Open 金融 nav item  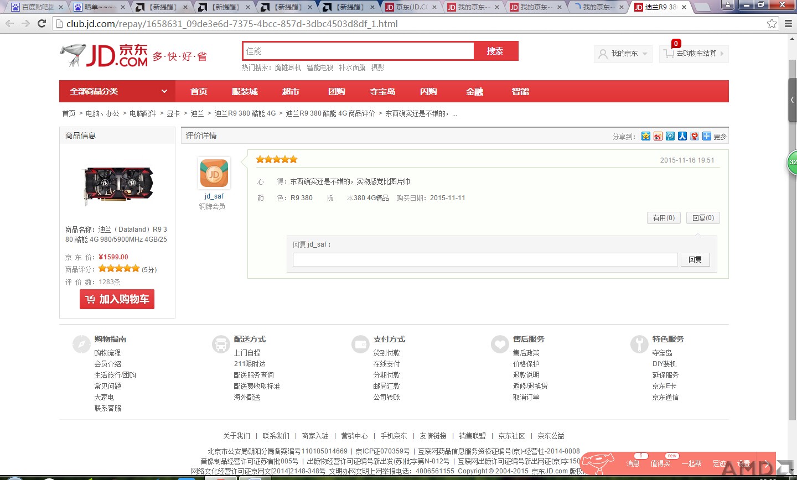(x=474, y=91)
